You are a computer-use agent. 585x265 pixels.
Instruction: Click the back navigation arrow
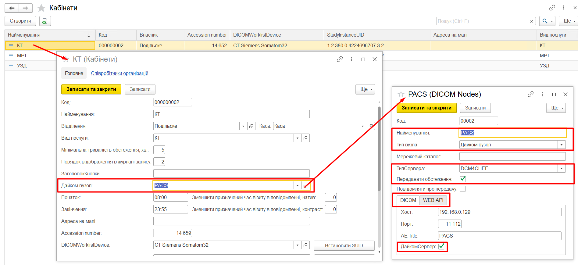pyautogui.click(x=12, y=8)
